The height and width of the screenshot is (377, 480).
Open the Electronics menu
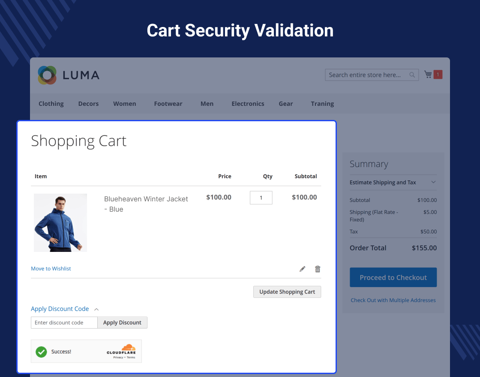click(x=248, y=104)
